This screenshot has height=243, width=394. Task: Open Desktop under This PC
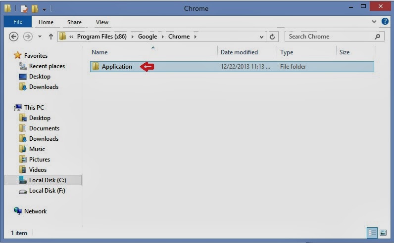[x=40, y=118]
